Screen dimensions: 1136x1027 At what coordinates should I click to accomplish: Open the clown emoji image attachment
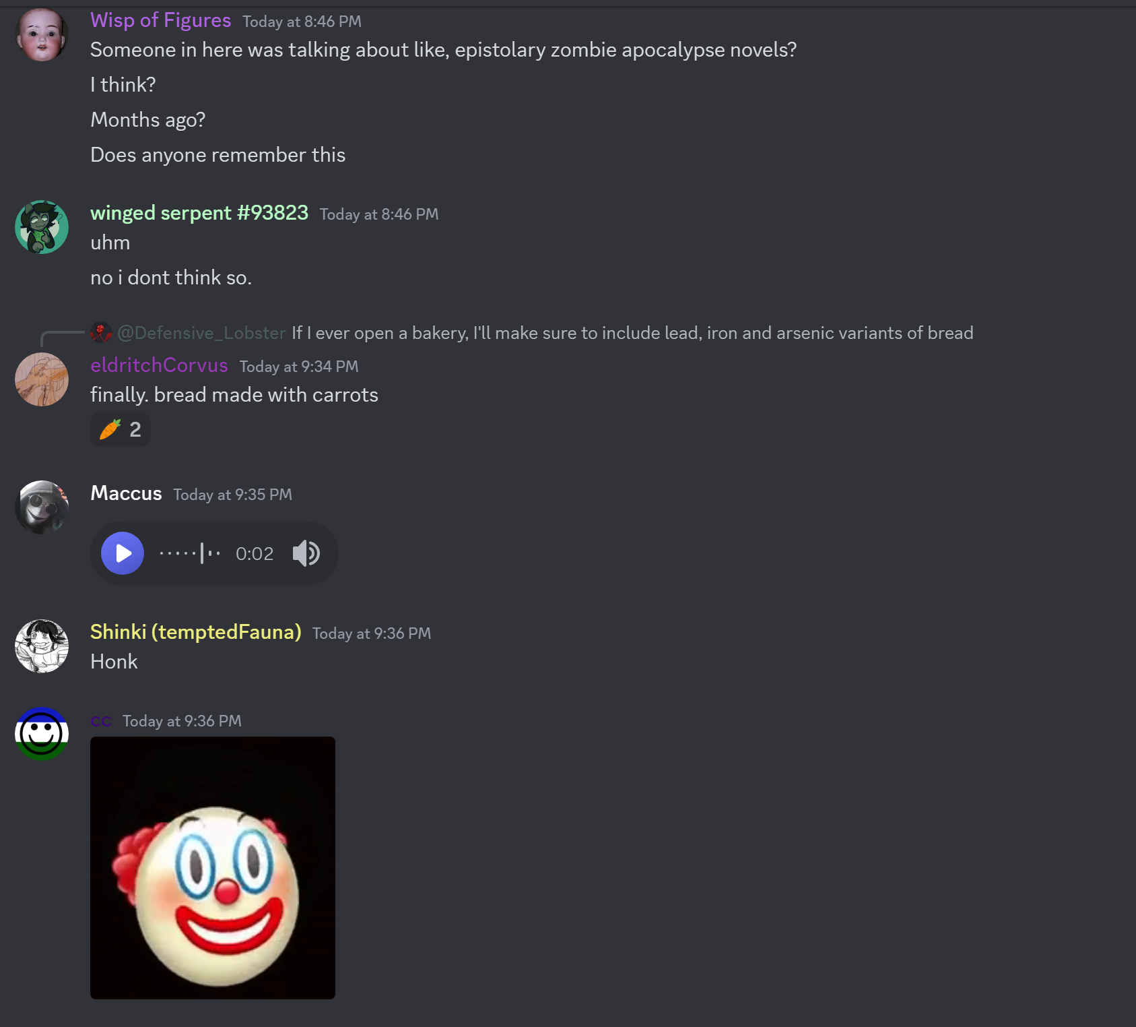pyautogui.click(x=213, y=868)
